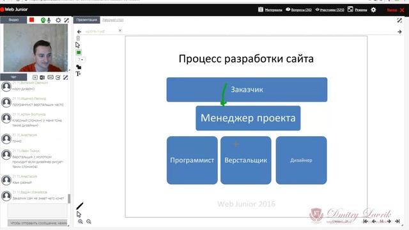
Task: Zoom in on the presentation
Action: coord(81,222)
